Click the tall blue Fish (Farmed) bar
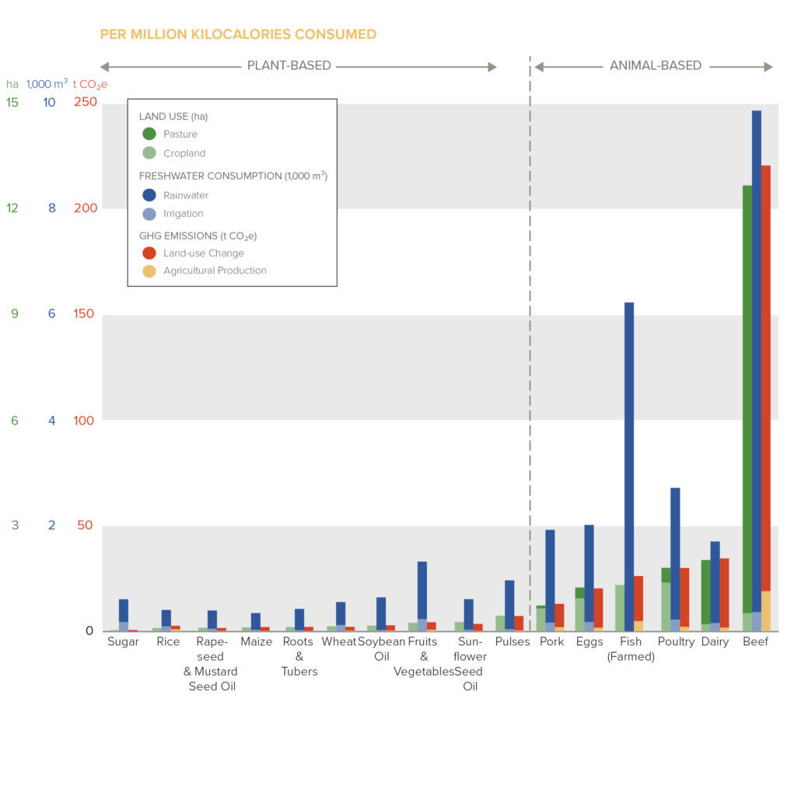The width and height of the screenshot is (787, 796). point(629,459)
